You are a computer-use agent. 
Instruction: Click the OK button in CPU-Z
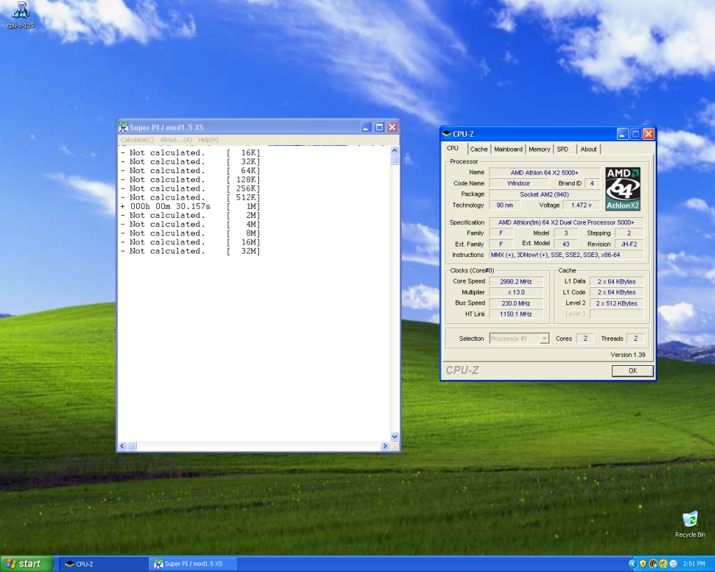click(633, 371)
